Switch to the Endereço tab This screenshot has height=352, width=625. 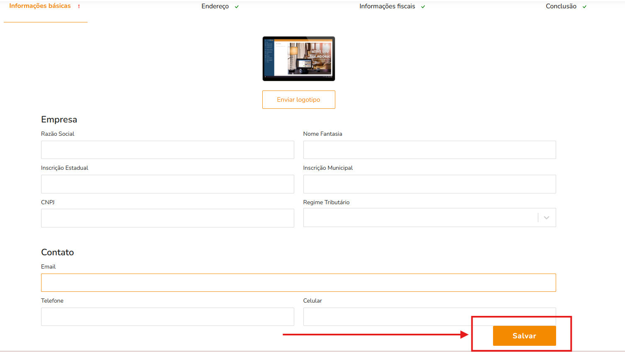click(215, 6)
